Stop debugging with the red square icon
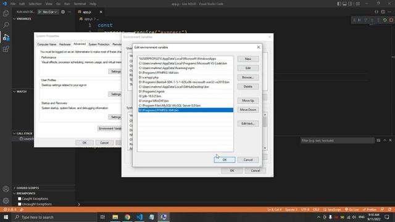 (x=391, y=20)
